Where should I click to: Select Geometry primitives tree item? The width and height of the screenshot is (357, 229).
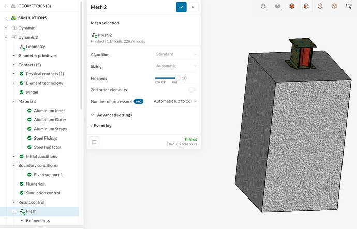tap(37, 56)
